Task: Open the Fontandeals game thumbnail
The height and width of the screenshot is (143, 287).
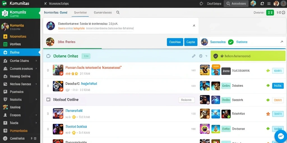Action: coord(58,70)
